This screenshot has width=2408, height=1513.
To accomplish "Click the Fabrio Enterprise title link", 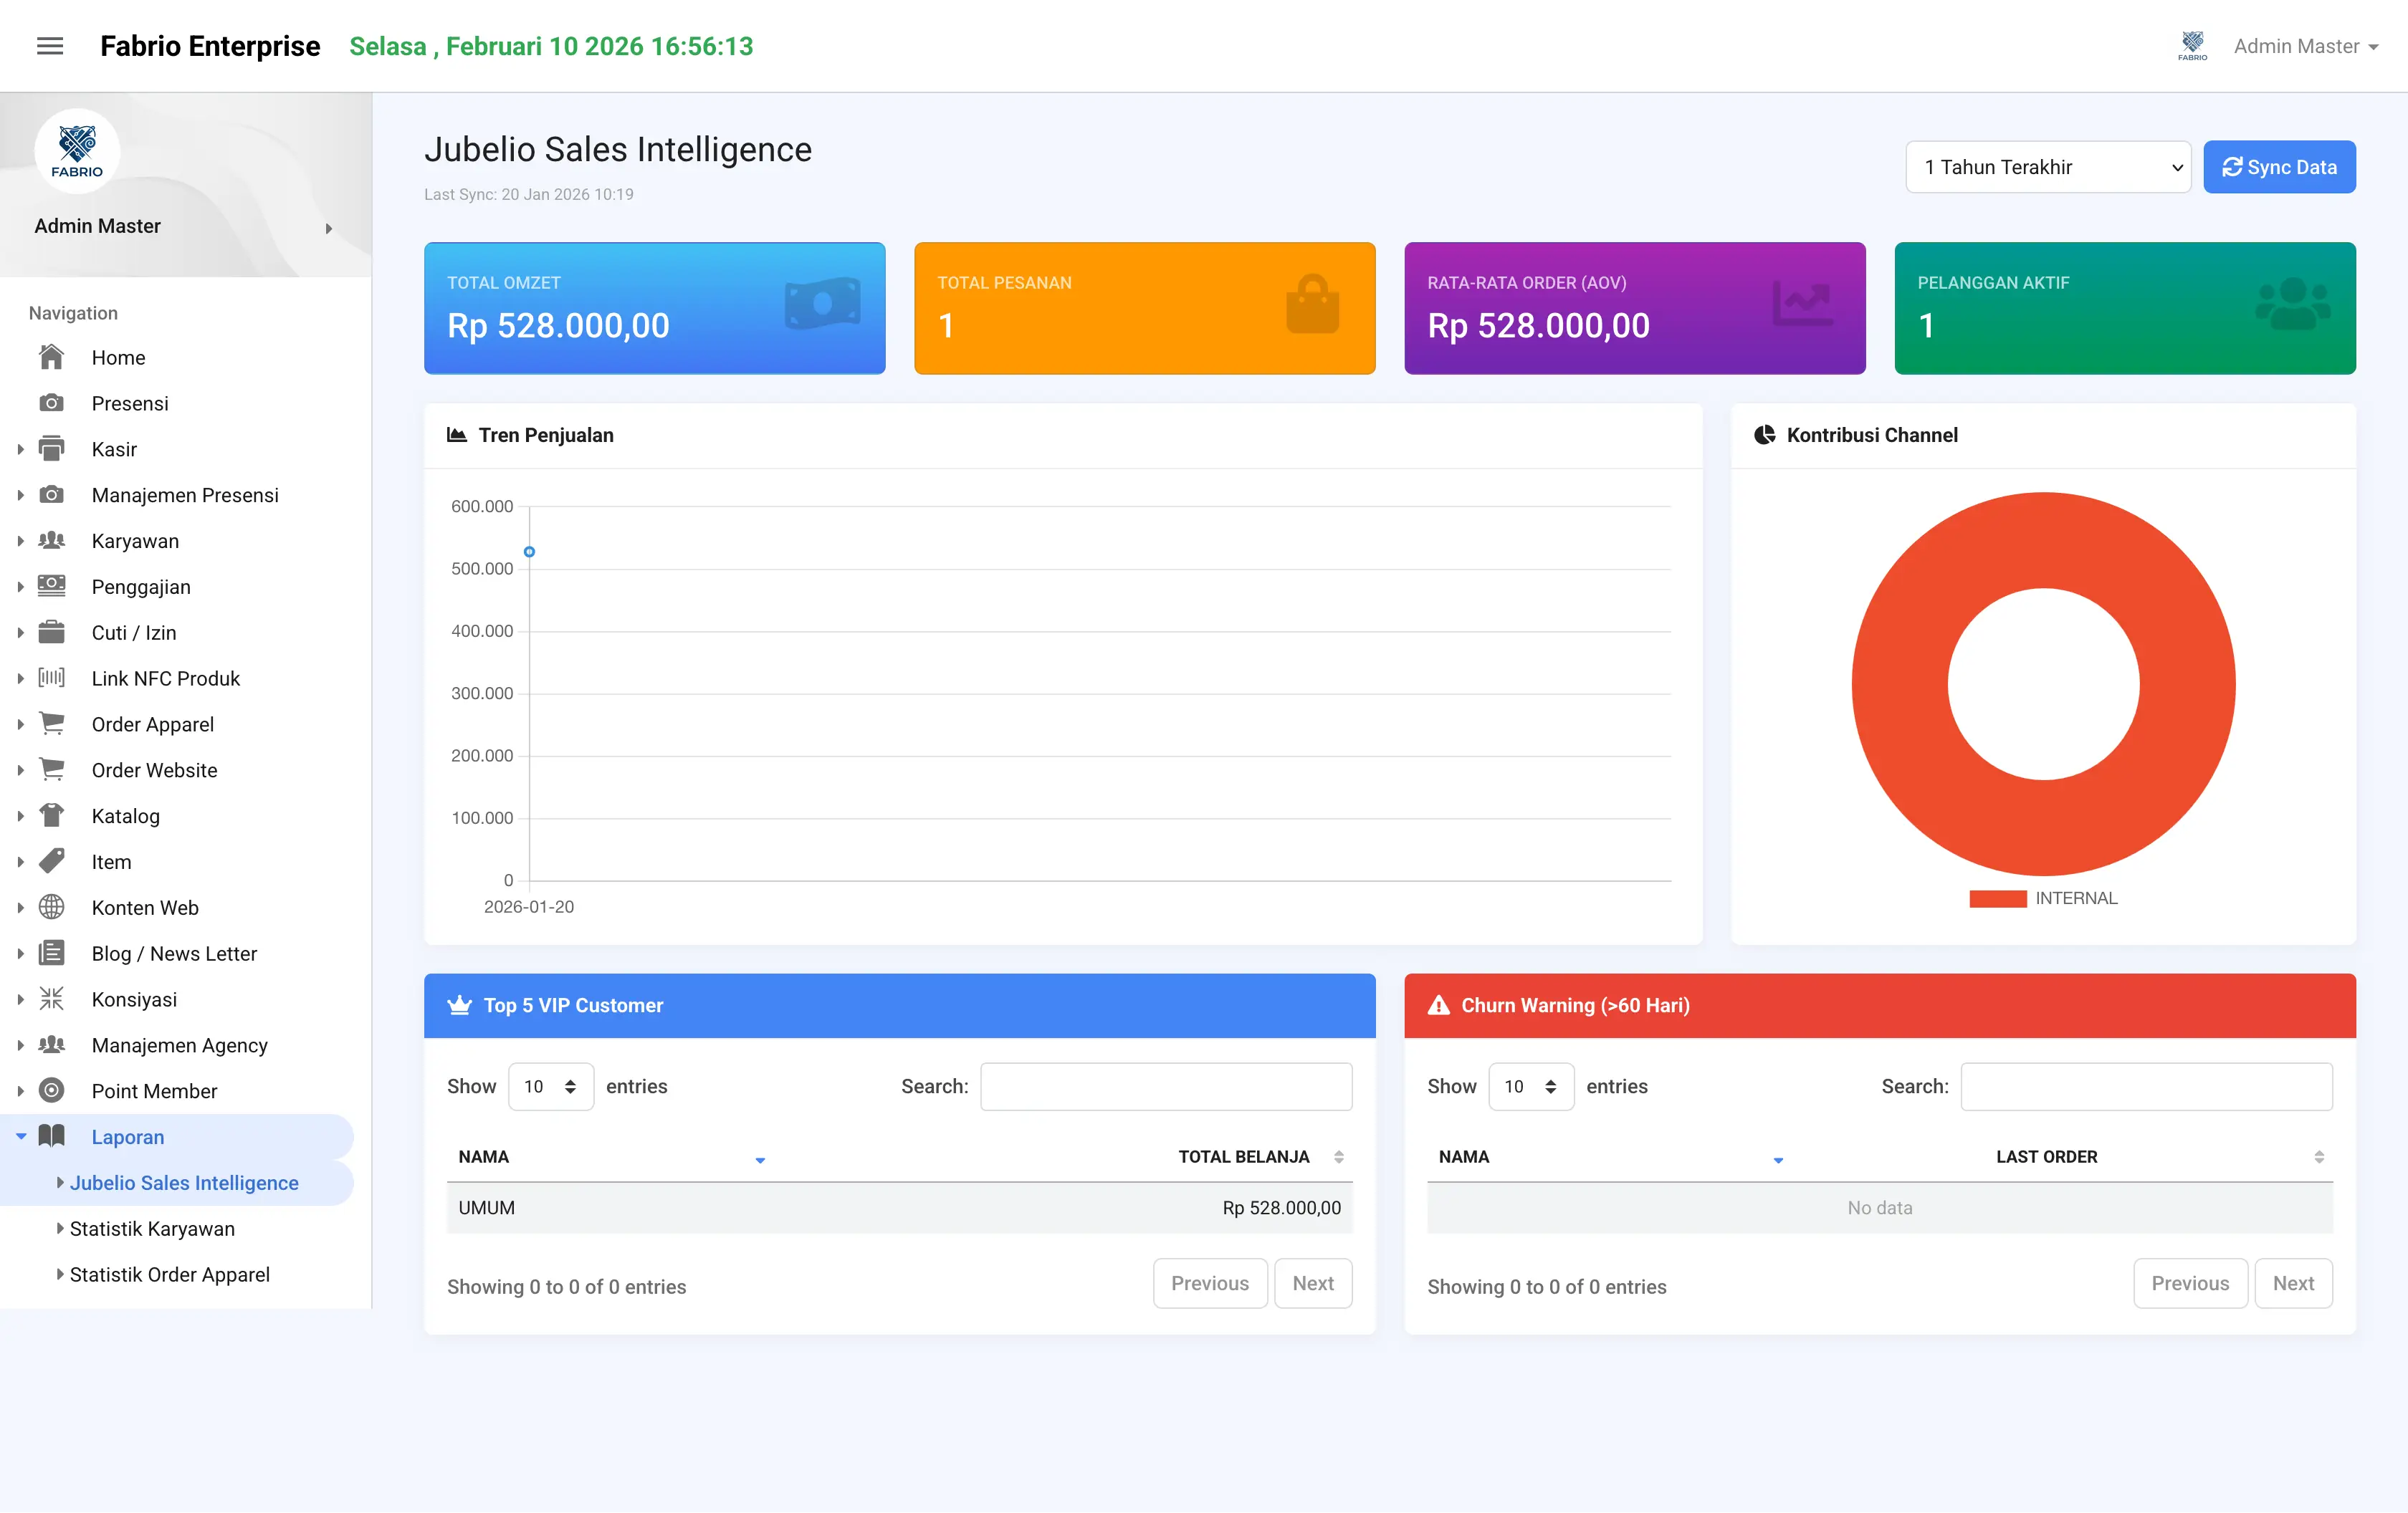I will coord(210,46).
